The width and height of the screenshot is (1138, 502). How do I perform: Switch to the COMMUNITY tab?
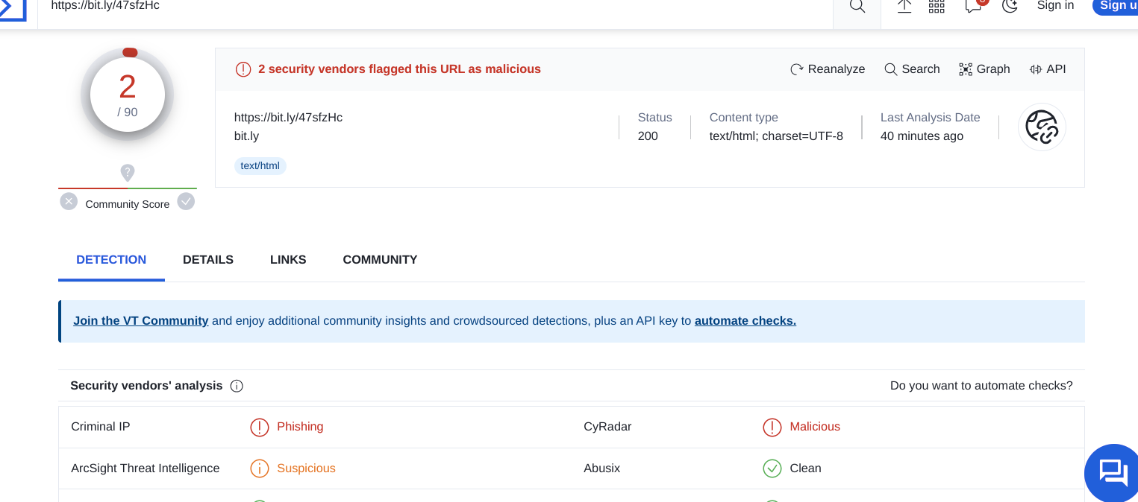pos(380,260)
